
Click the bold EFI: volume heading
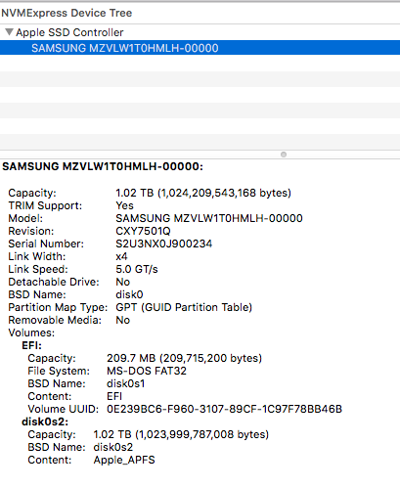(31, 345)
